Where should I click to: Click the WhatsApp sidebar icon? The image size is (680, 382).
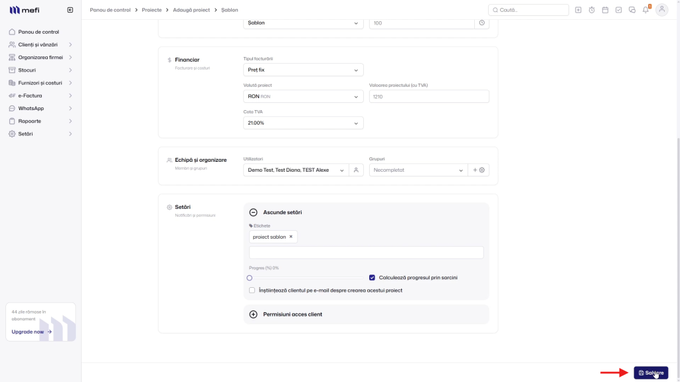(12, 108)
